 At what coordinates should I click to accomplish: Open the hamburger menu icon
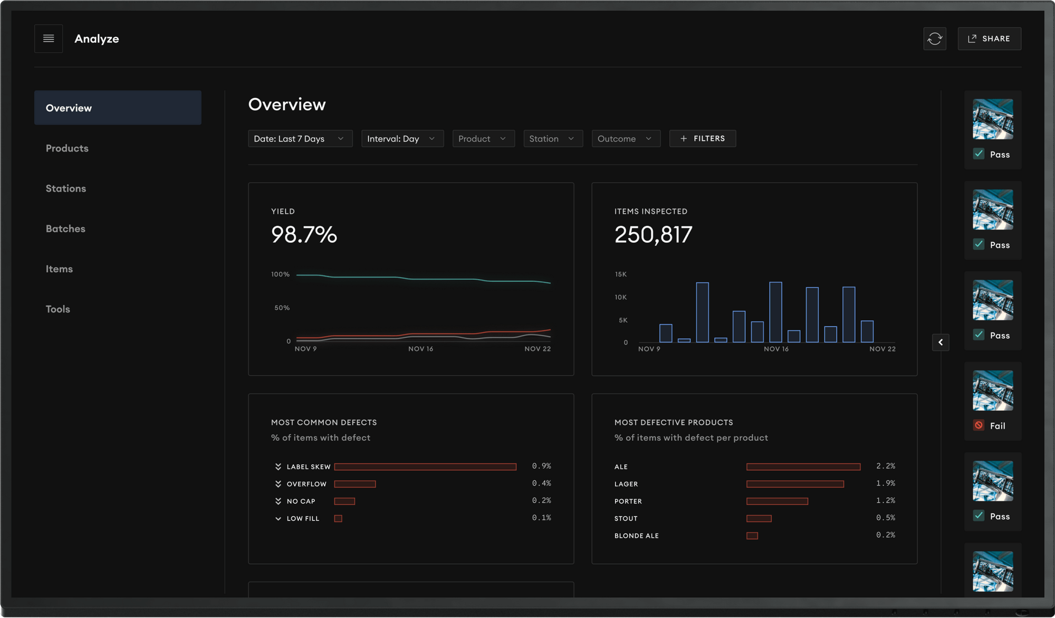point(49,39)
